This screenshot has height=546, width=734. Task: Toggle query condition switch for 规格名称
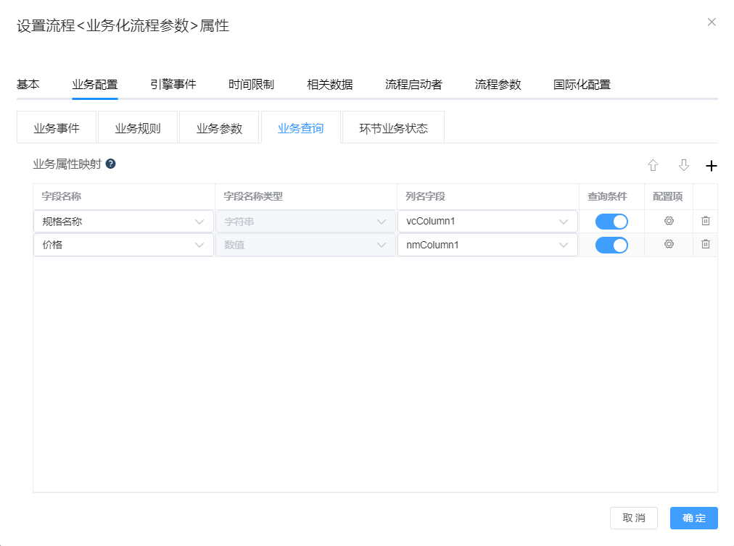pos(611,222)
